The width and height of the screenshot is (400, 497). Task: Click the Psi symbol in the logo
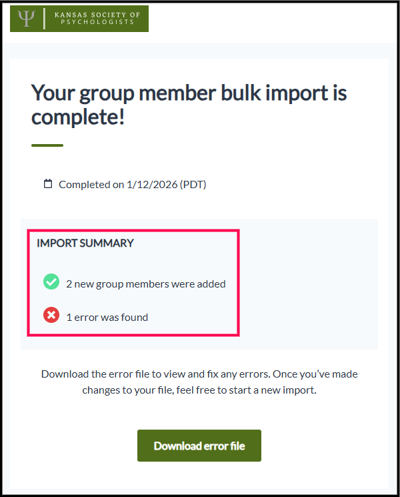pos(26,18)
